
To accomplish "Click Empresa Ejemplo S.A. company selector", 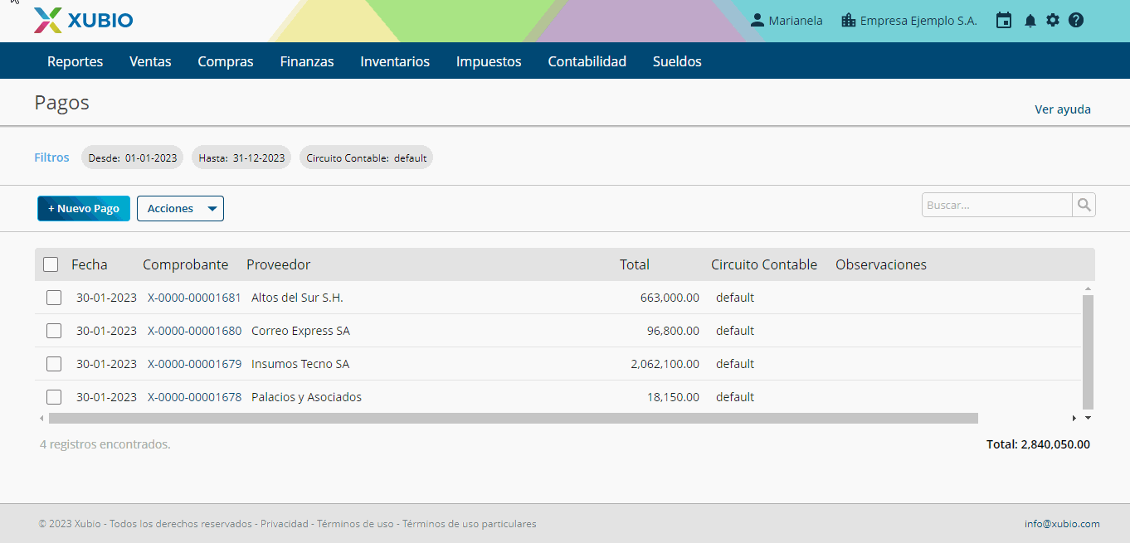I will click(x=909, y=21).
